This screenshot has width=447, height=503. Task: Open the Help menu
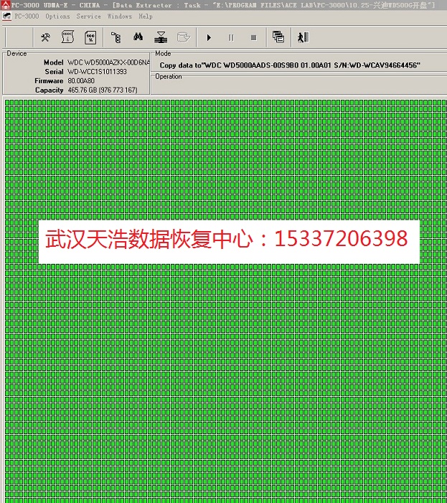coord(146,17)
